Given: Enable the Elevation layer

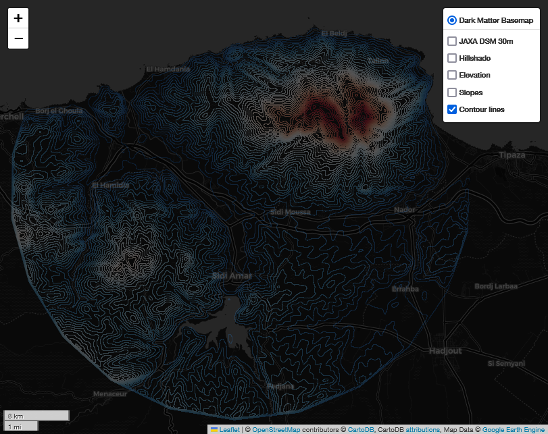Looking at the screenshot, I should (x=451, y=75).
